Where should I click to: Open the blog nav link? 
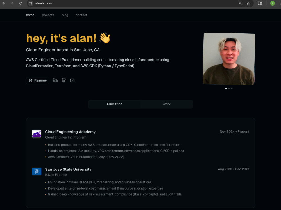[x=65, y=15]
